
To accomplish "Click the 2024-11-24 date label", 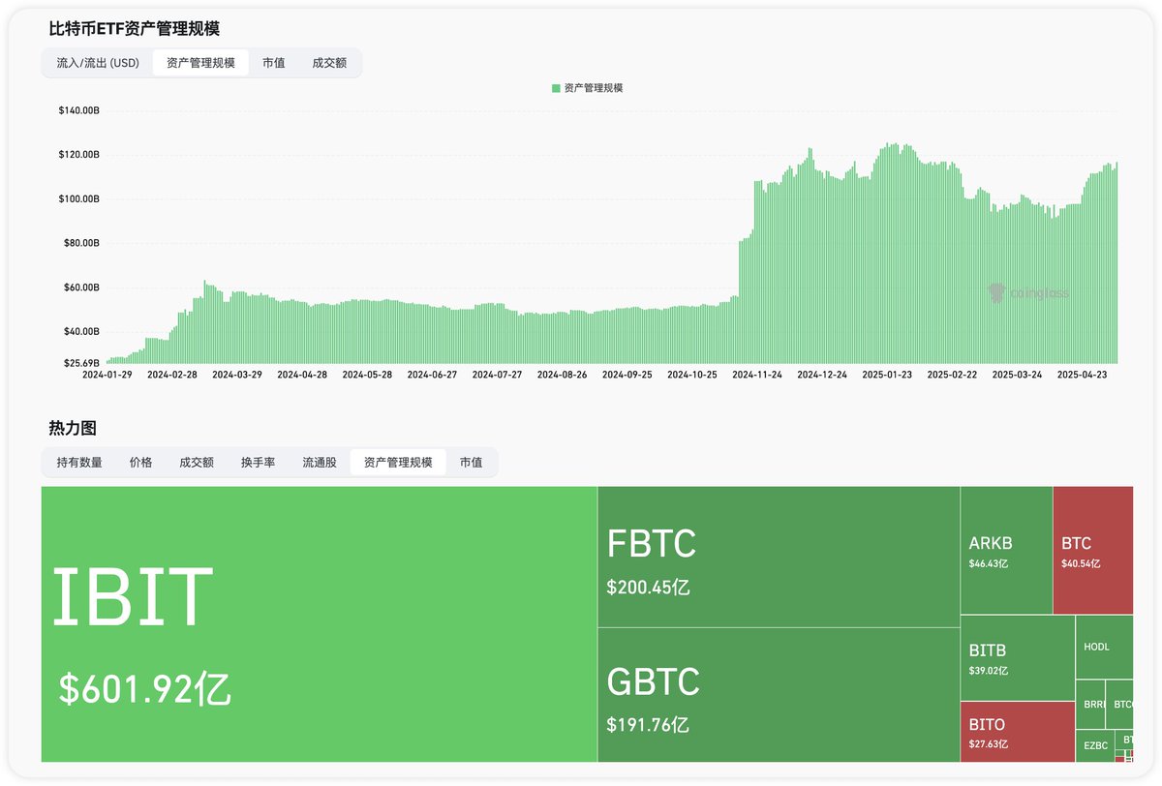I will click(x=757, y=374).
